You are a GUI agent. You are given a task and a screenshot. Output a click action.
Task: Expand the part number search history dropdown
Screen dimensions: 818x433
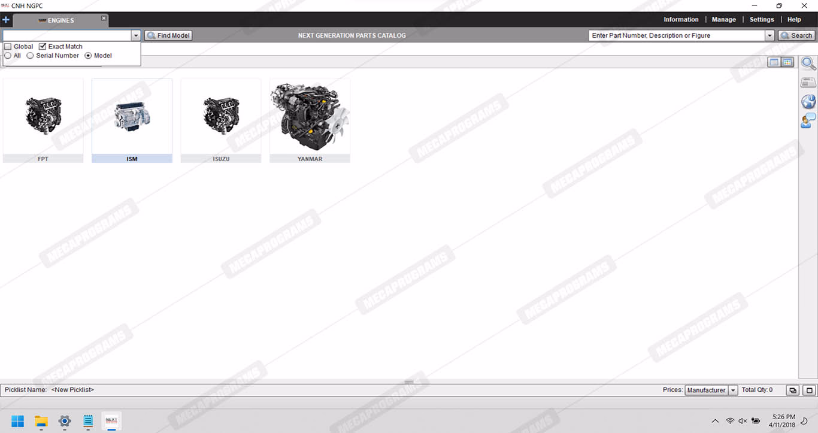(769, 36)
